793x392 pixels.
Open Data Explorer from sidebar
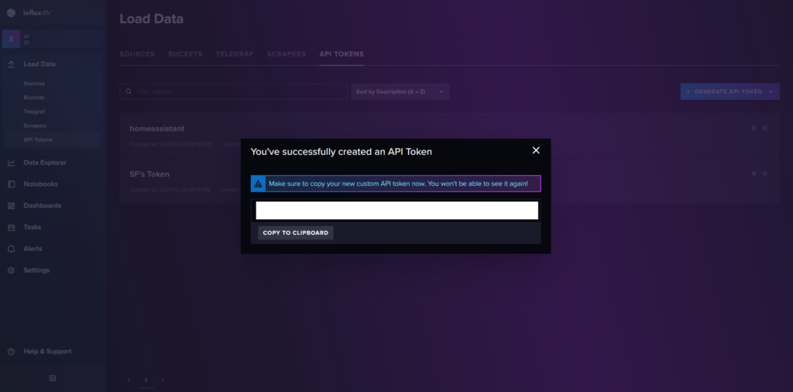point(45,163)
